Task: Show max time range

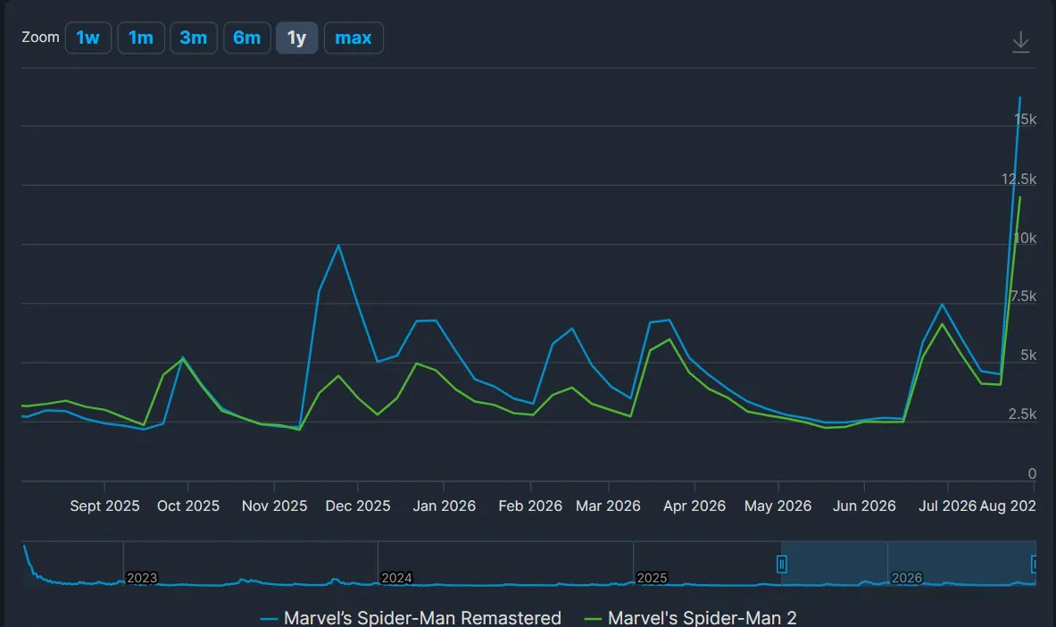Action: coord(353,38)
